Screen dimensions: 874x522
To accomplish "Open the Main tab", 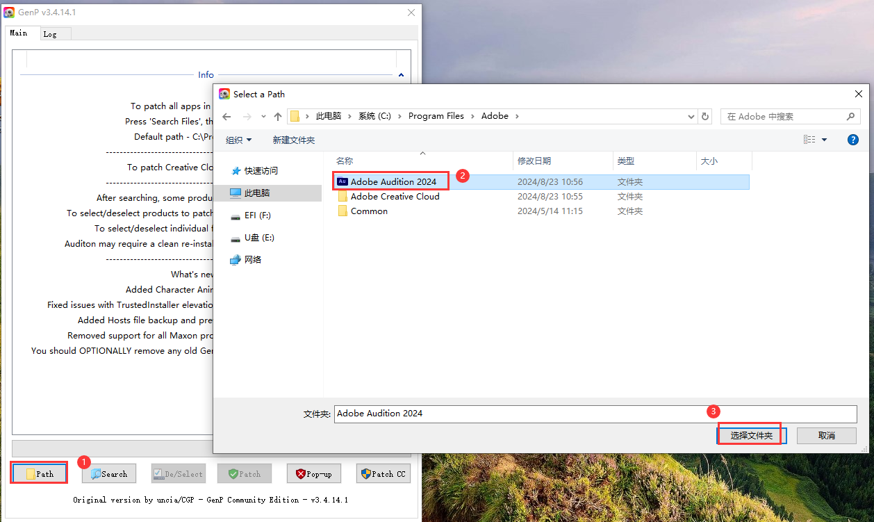I will click(19, 33).
